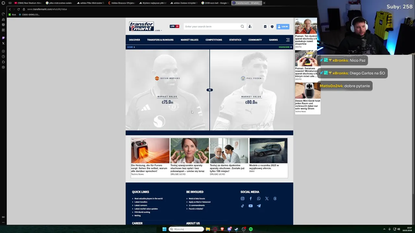
Task: Switch to the 'Real Stadium Atmo' YouTube tab
Action: 28,3
